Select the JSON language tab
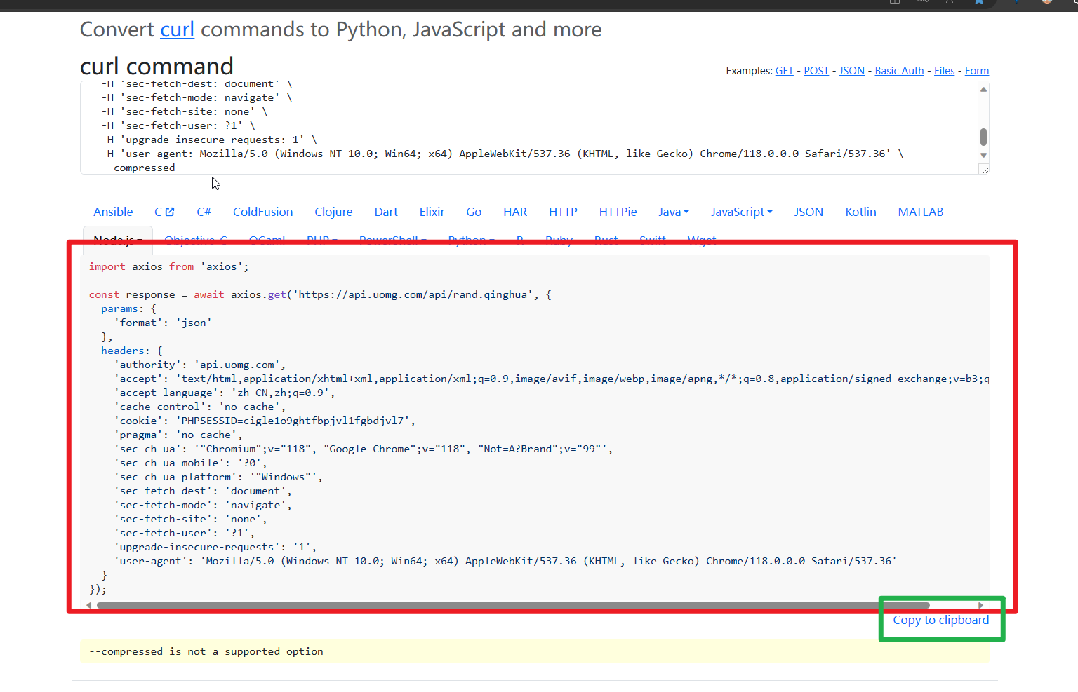 coord(808,212)
